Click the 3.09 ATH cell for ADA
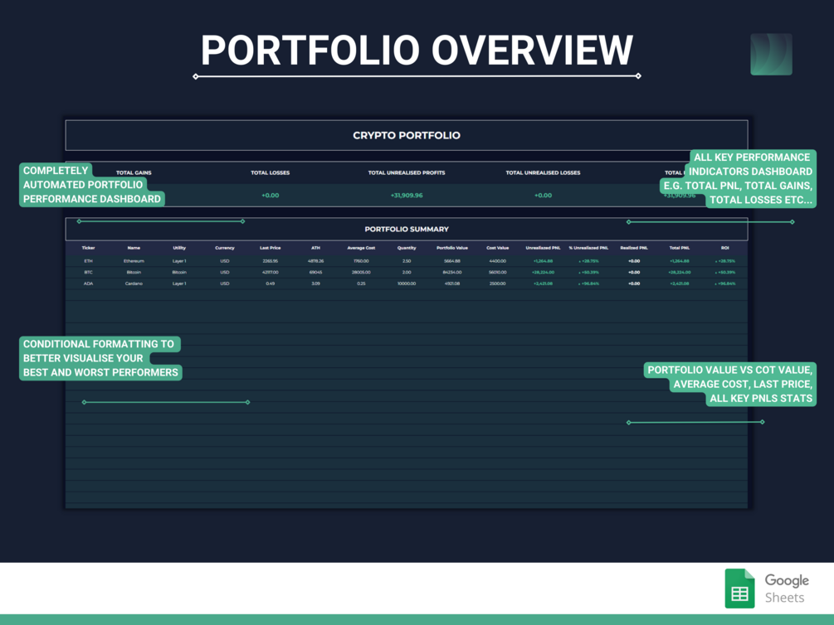Screen dimensions: 834x625 (x=315, y=283)
